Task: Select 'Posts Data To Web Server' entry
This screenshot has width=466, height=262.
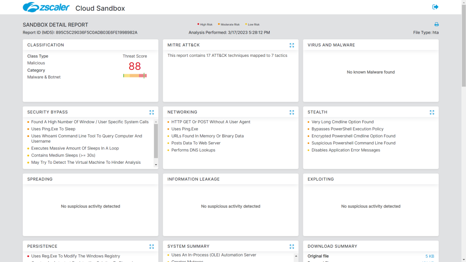Action: [x=195, y=143]
